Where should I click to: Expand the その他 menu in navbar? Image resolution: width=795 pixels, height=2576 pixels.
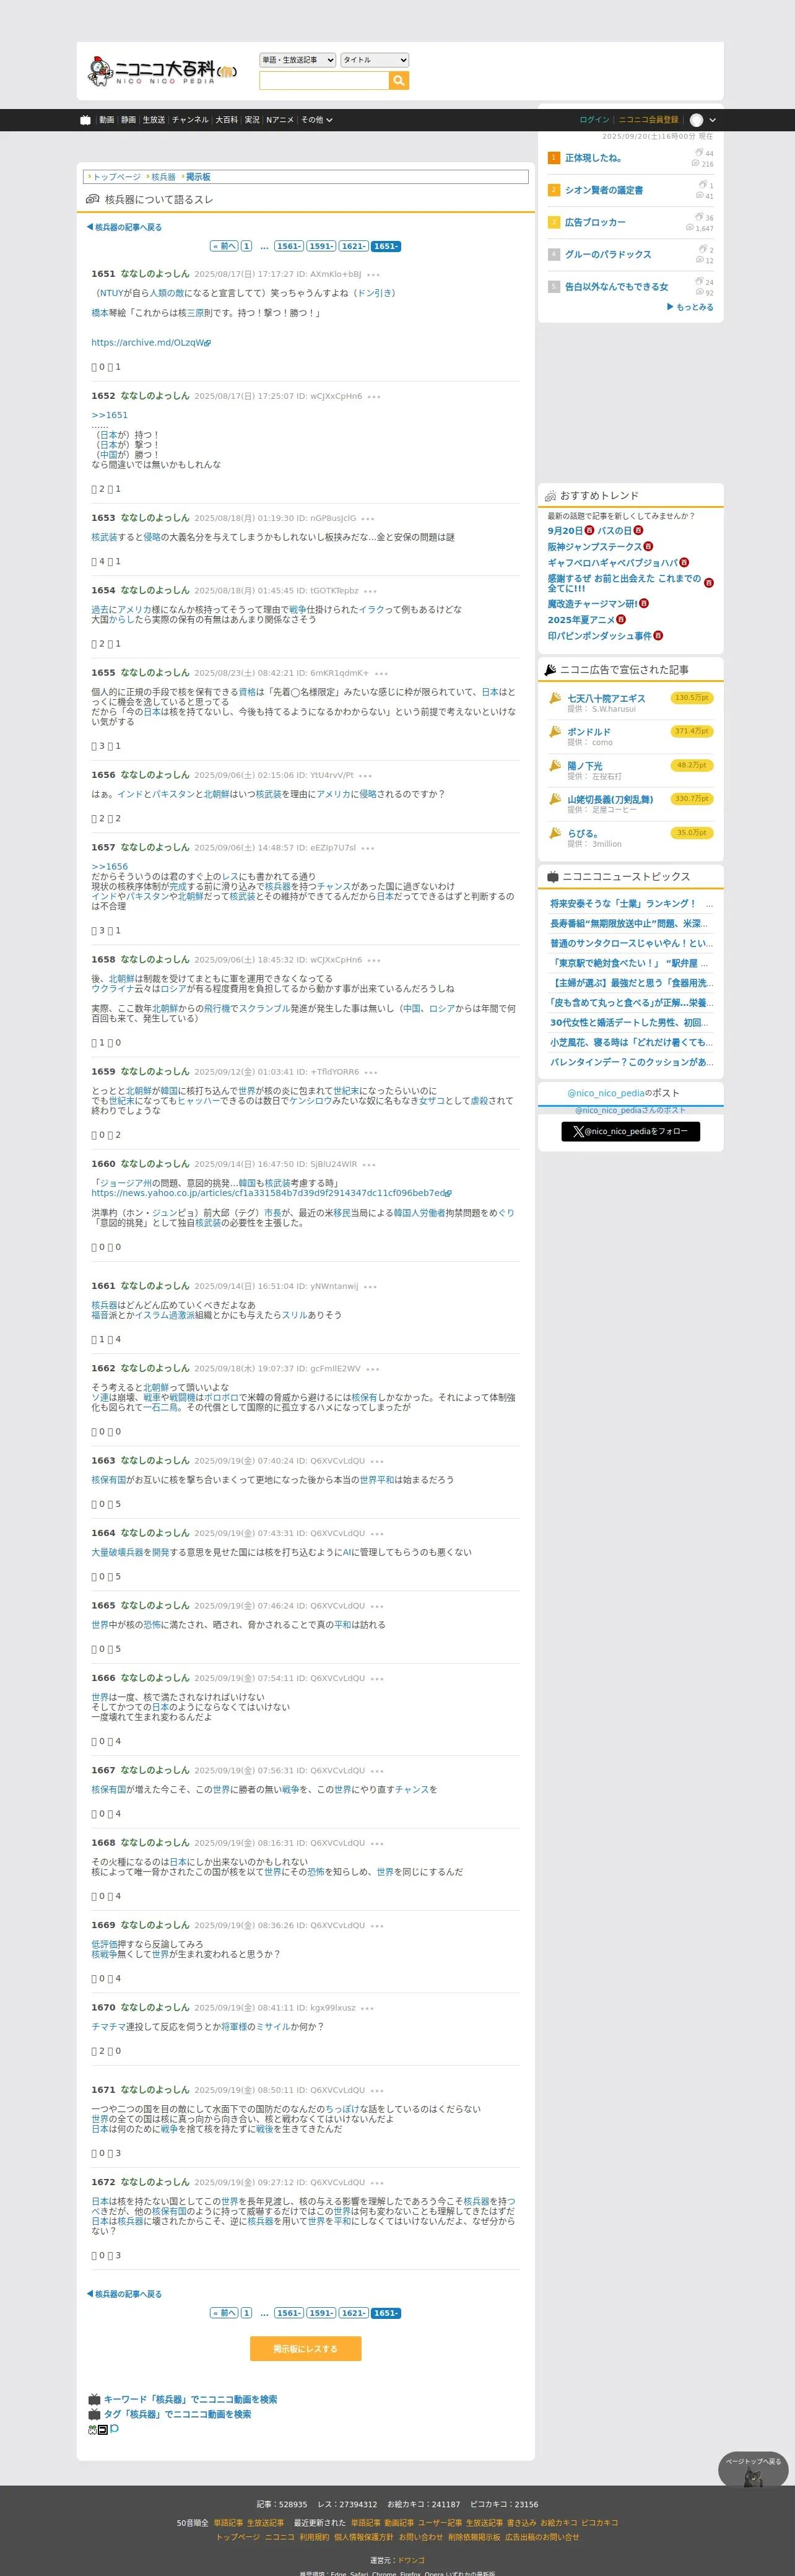[x=317, y=120]
